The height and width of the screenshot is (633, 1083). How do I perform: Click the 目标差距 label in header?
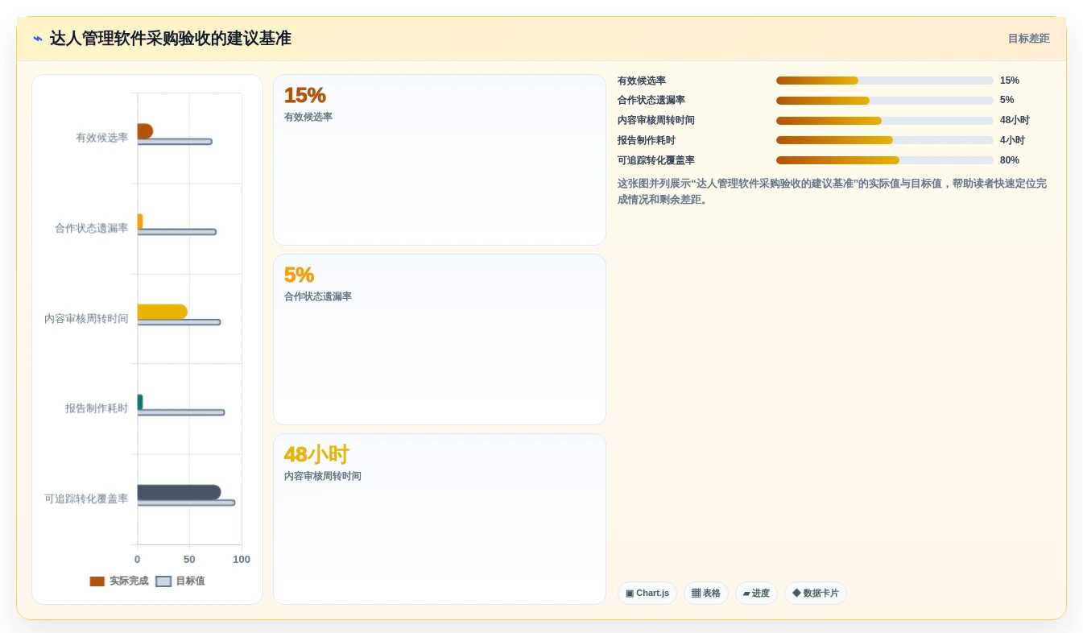(1028, 39)
